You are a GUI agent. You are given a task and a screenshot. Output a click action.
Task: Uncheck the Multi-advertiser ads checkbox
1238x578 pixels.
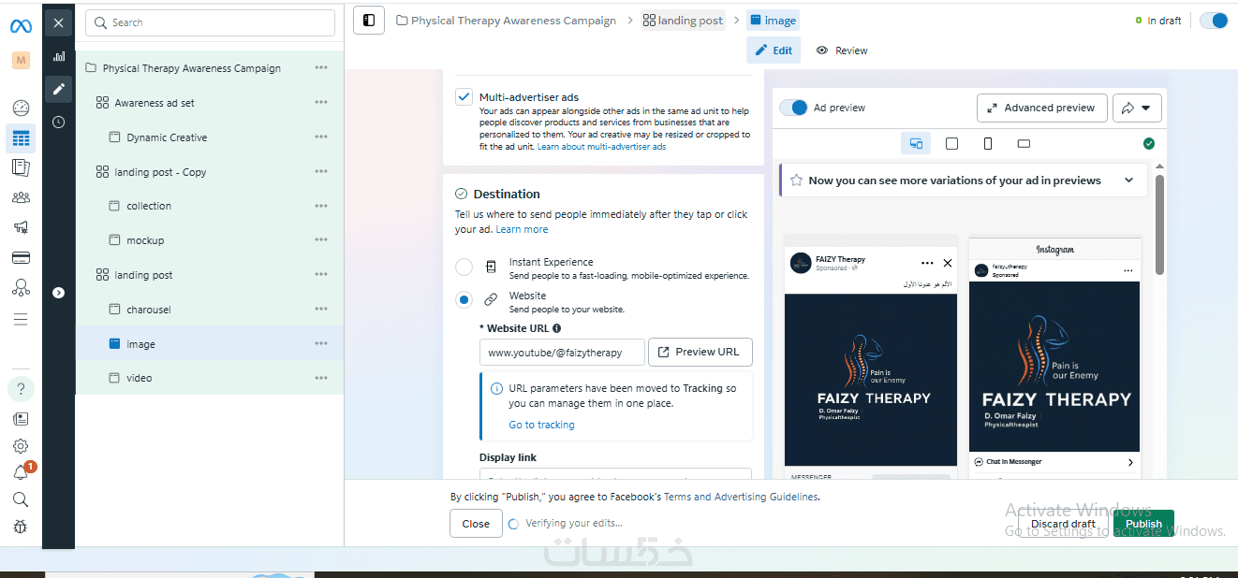coord(464,96)
